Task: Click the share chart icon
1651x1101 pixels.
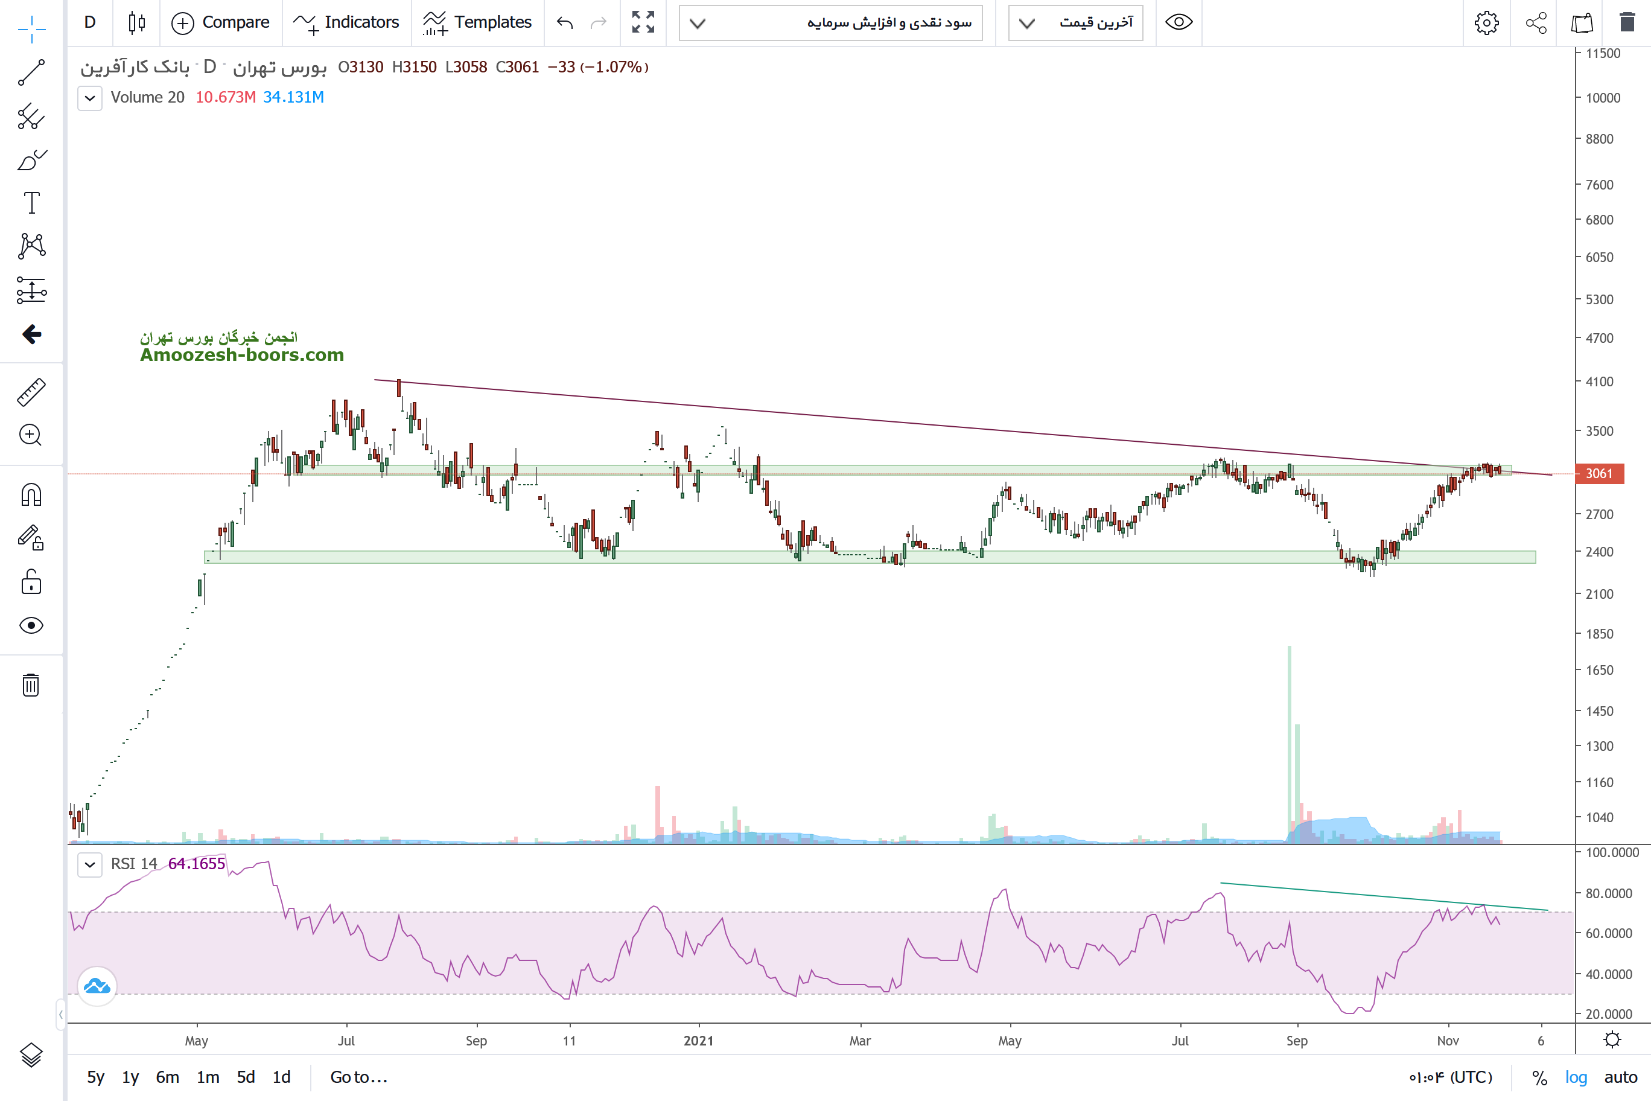Action: [1536, 22]
